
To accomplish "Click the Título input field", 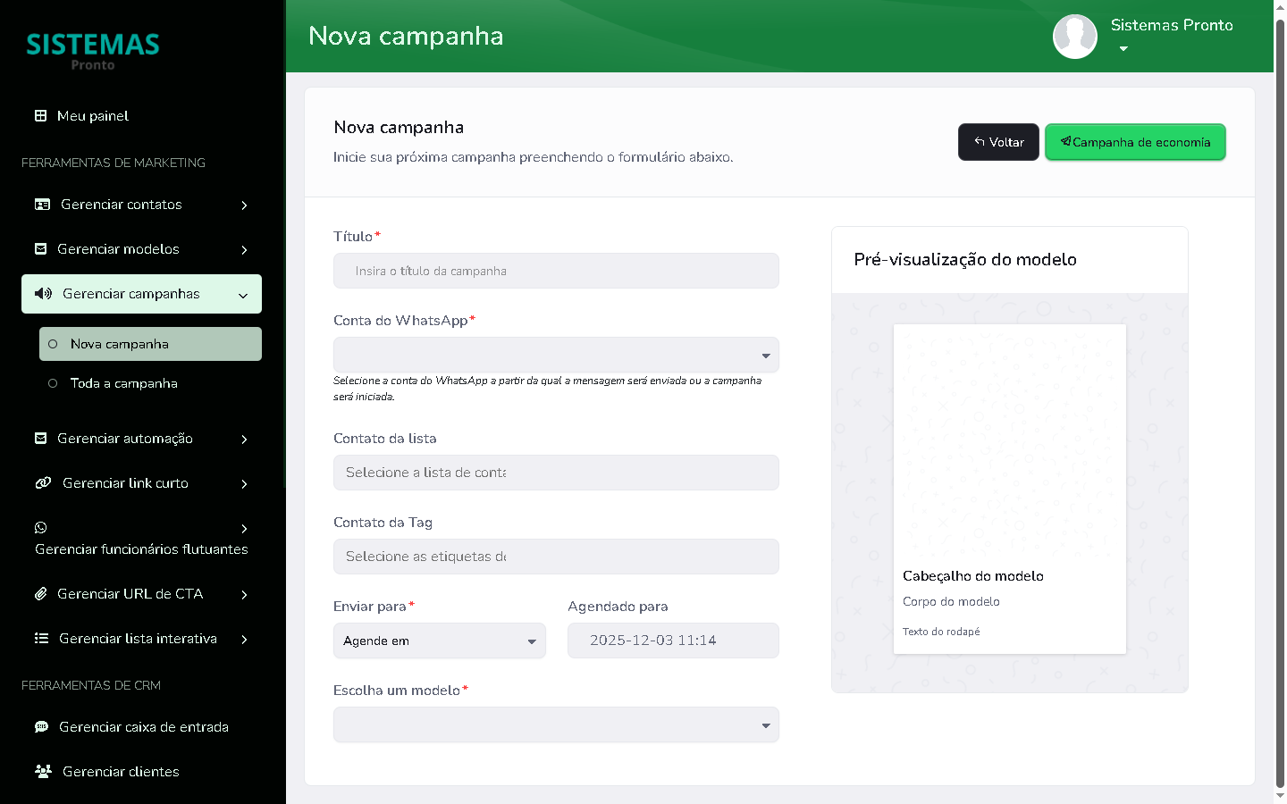I will (556, 271).
